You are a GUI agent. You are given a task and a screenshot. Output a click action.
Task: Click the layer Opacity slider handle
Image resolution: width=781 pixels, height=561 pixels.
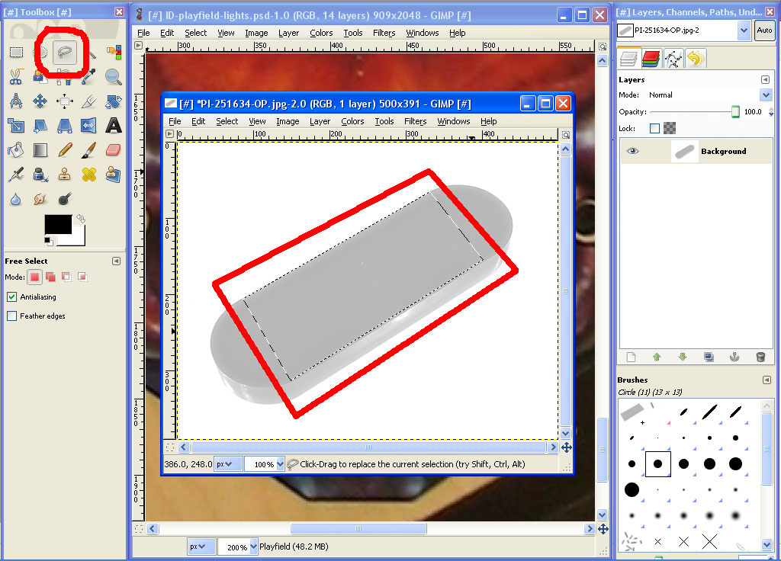click(735, 112)
